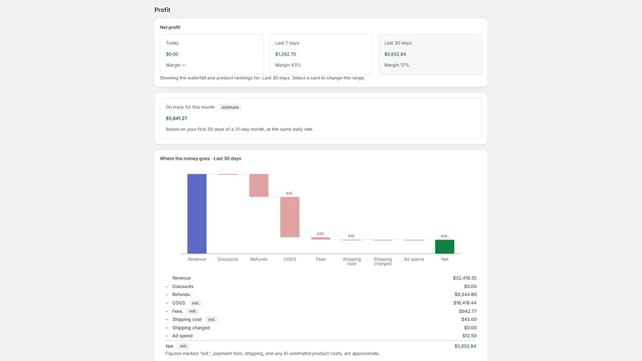The height and width of the screenshot is (361, 642).
Task: Click the est. badge next to Shipping cost row
Action: tap(212, 319)
